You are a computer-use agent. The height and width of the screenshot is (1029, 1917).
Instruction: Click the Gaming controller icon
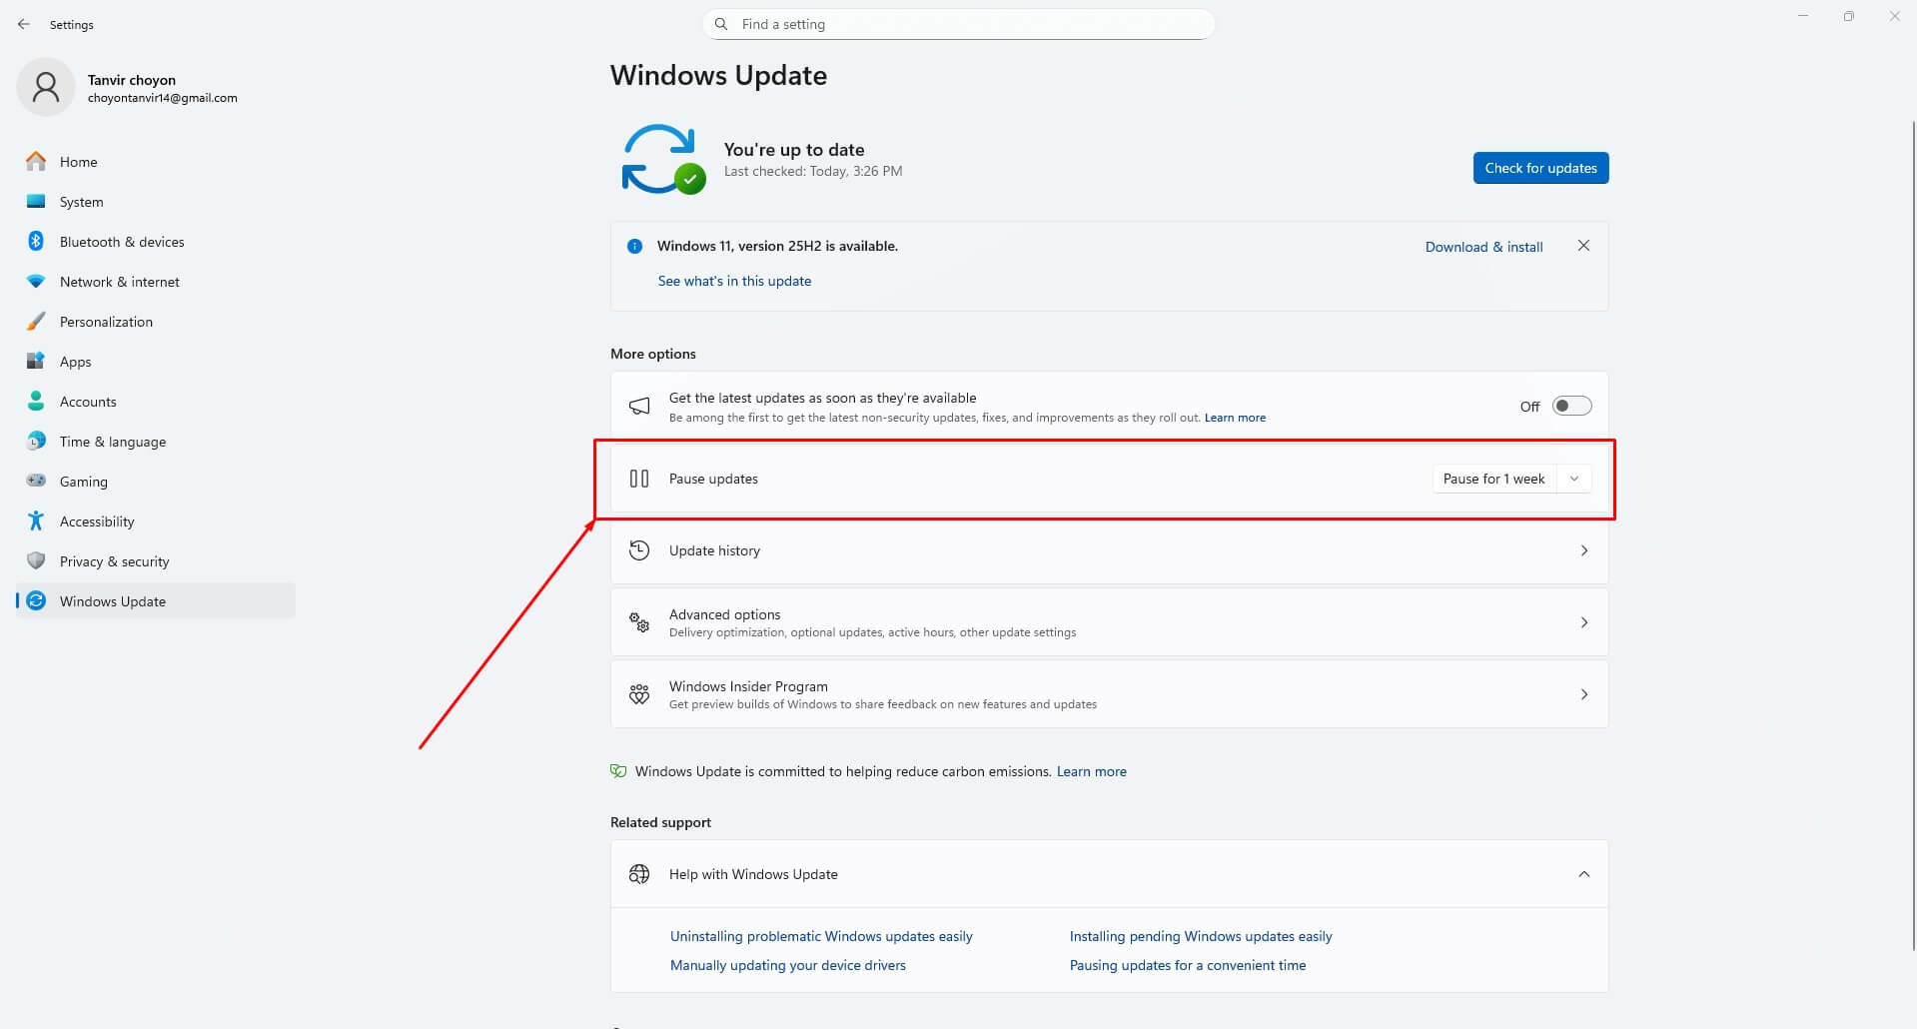point(36,481)
